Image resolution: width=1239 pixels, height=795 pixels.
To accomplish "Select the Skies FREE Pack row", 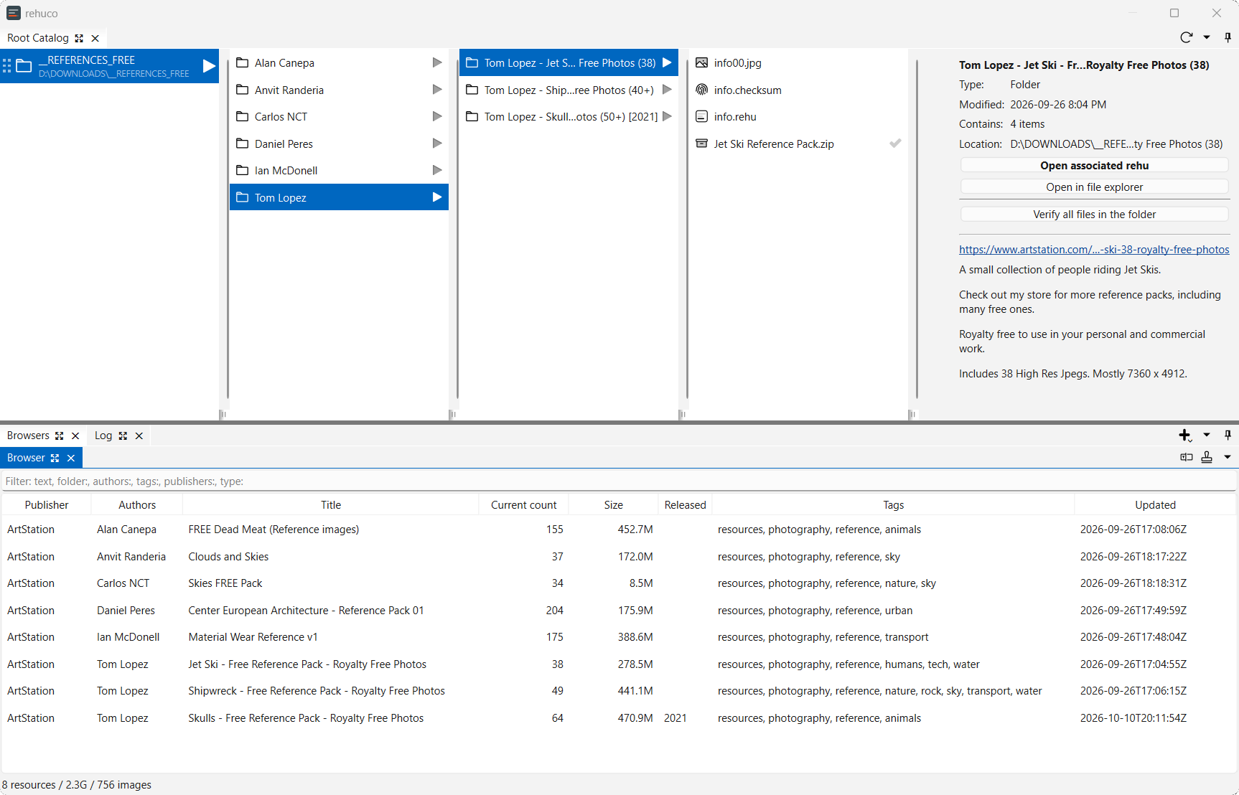I will 619,583.
